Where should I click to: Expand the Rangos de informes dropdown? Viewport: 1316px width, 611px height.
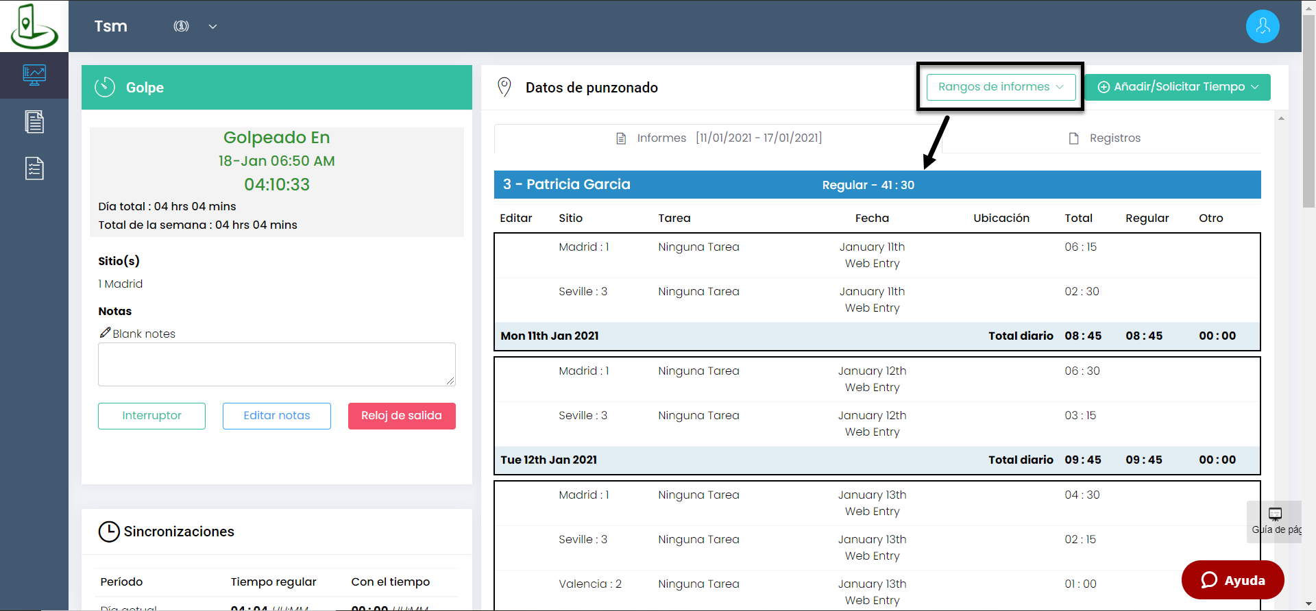pos(1001,87)
